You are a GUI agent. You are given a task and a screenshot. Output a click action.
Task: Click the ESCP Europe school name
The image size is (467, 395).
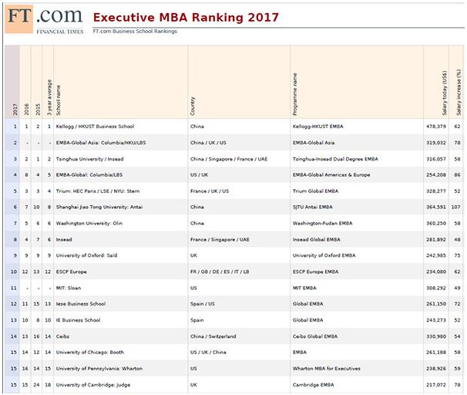click(x=71, y=272)
